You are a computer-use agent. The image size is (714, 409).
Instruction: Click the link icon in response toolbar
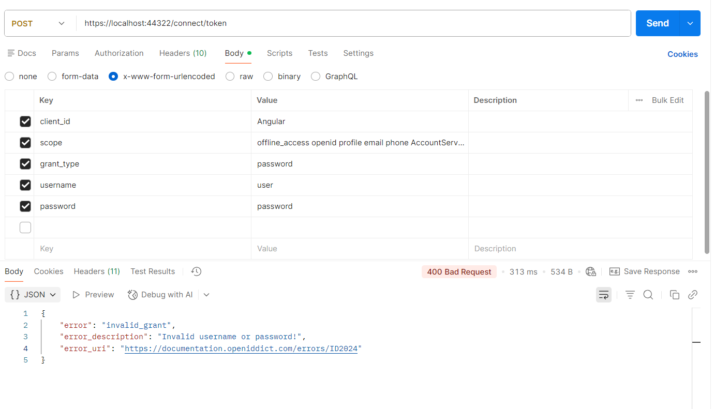click(693, 295)
